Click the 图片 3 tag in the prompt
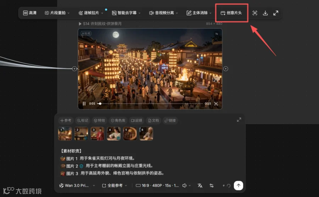This screenshot has height=197, width=319. click(x=69, y=173)
